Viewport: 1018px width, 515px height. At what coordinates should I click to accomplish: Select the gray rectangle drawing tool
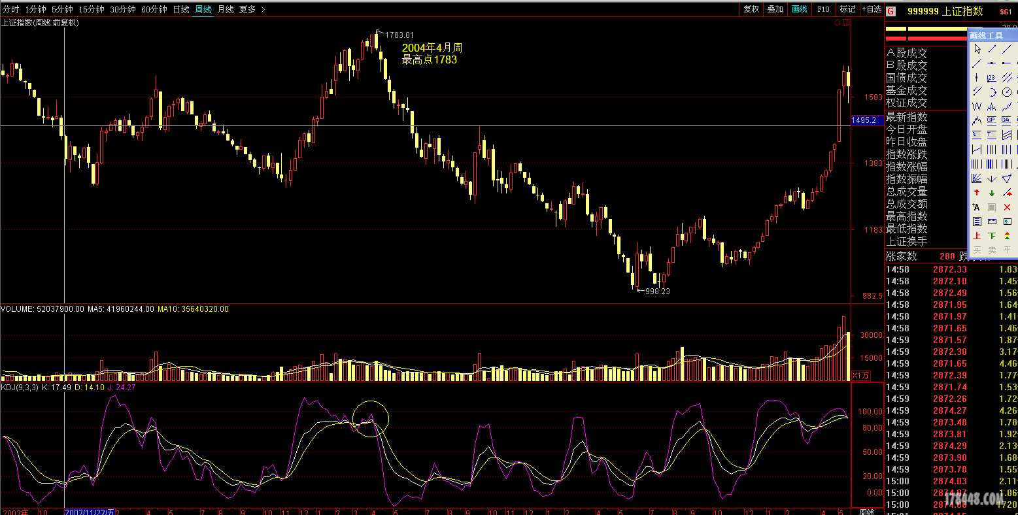pyautogui.click(x=992, y=207)
